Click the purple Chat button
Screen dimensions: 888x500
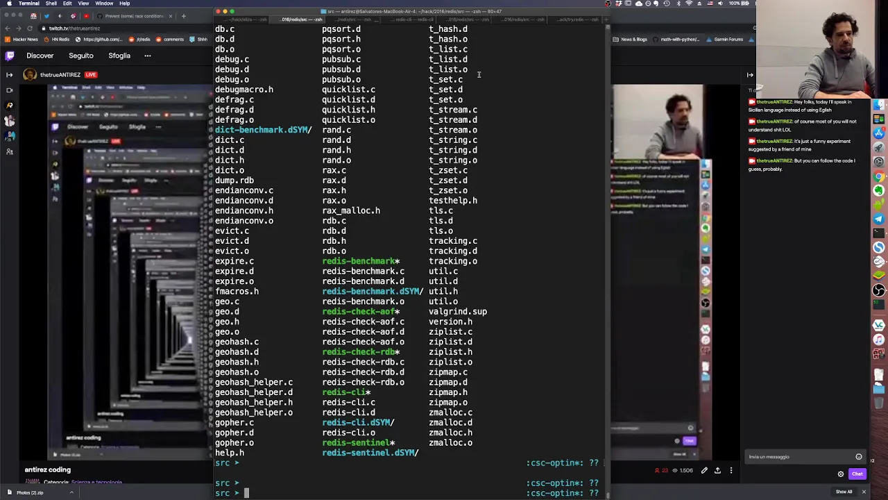click(857, 474)
